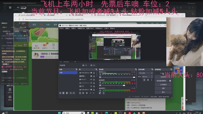
Task: Adjust the 桌面音频 volume slider
Action: tap(119, 85)
